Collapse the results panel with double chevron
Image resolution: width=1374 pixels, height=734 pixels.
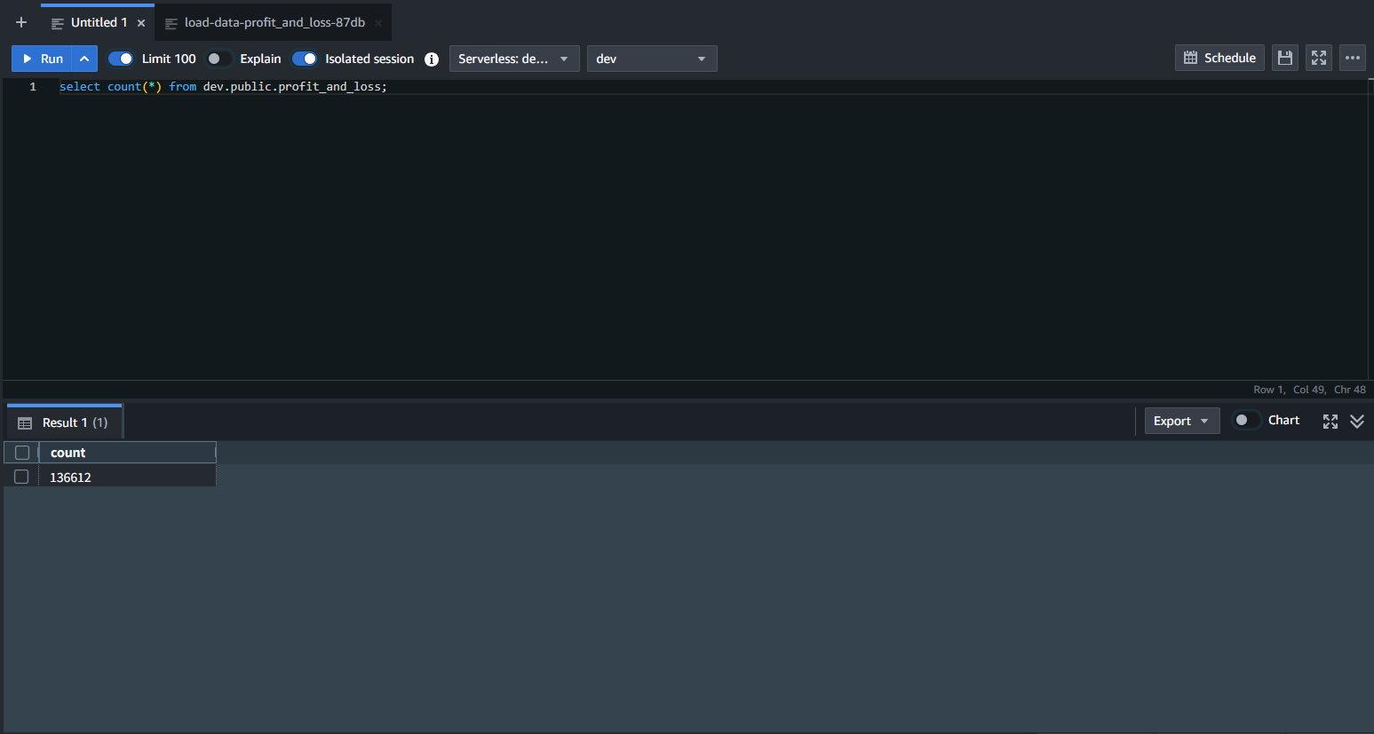click(1357, 422)
